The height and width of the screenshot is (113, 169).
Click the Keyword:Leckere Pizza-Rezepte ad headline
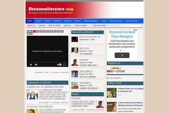pyautogui.click(x=122, y=34)
